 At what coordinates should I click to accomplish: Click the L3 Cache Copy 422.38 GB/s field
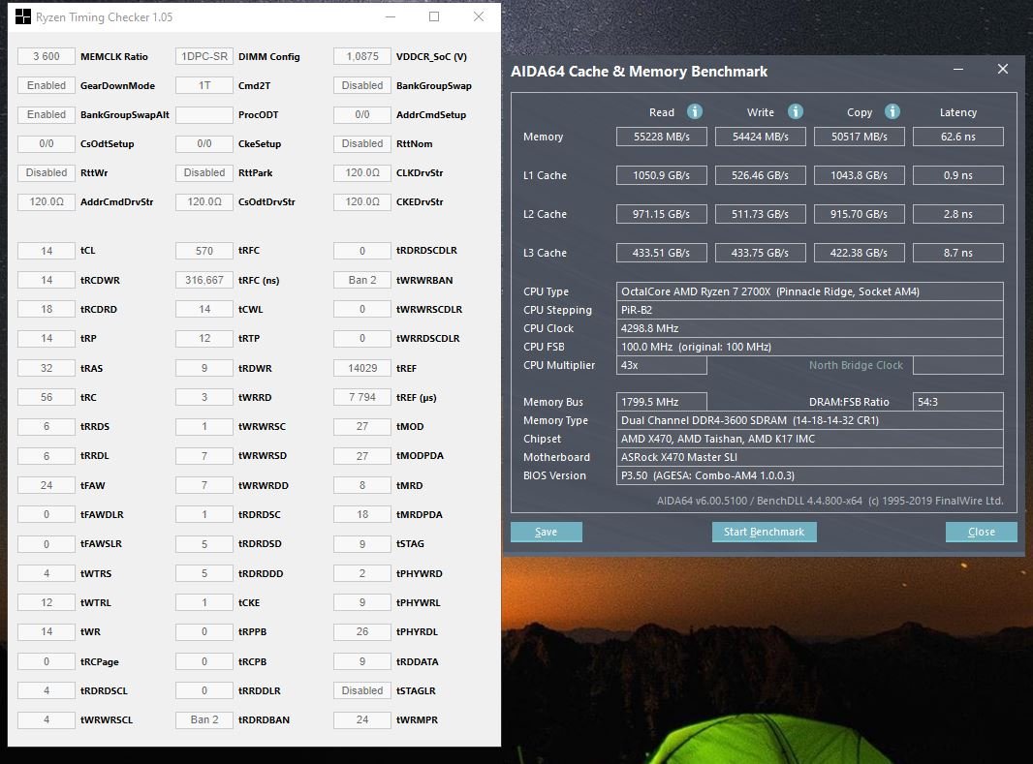pyautogui.click(x=860, y=253)
